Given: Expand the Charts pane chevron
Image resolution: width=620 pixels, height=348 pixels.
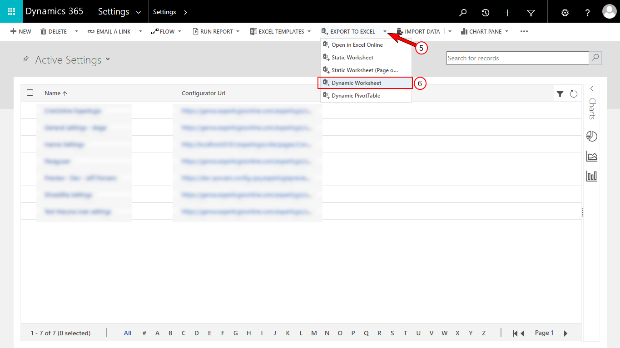Looking at the screenshot, I should point(592,89).
